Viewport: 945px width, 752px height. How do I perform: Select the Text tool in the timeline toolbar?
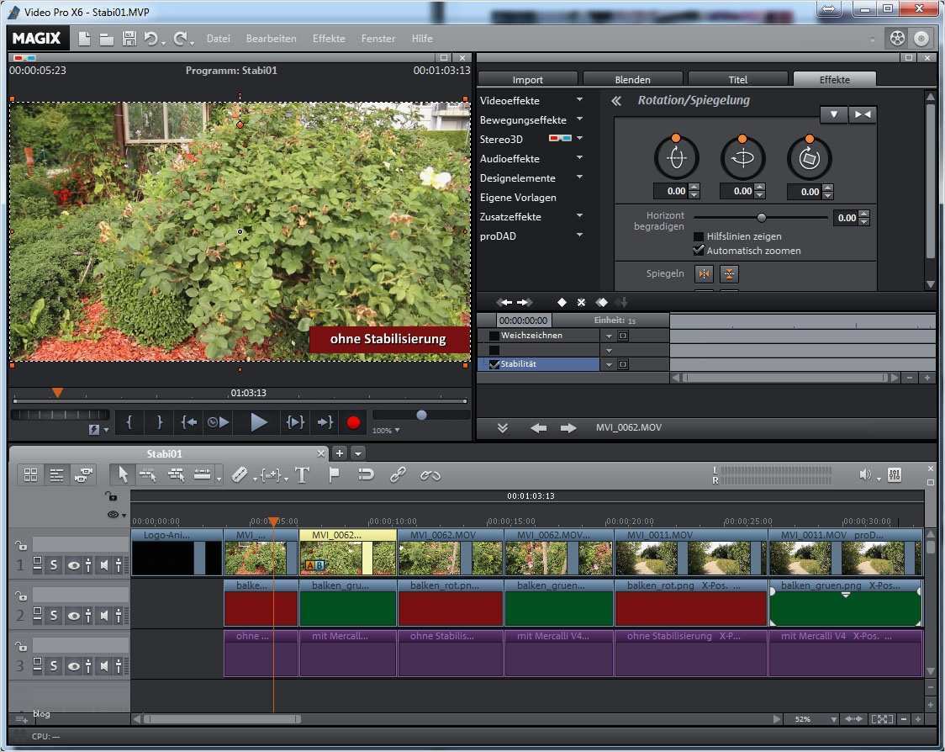(303, 474)
